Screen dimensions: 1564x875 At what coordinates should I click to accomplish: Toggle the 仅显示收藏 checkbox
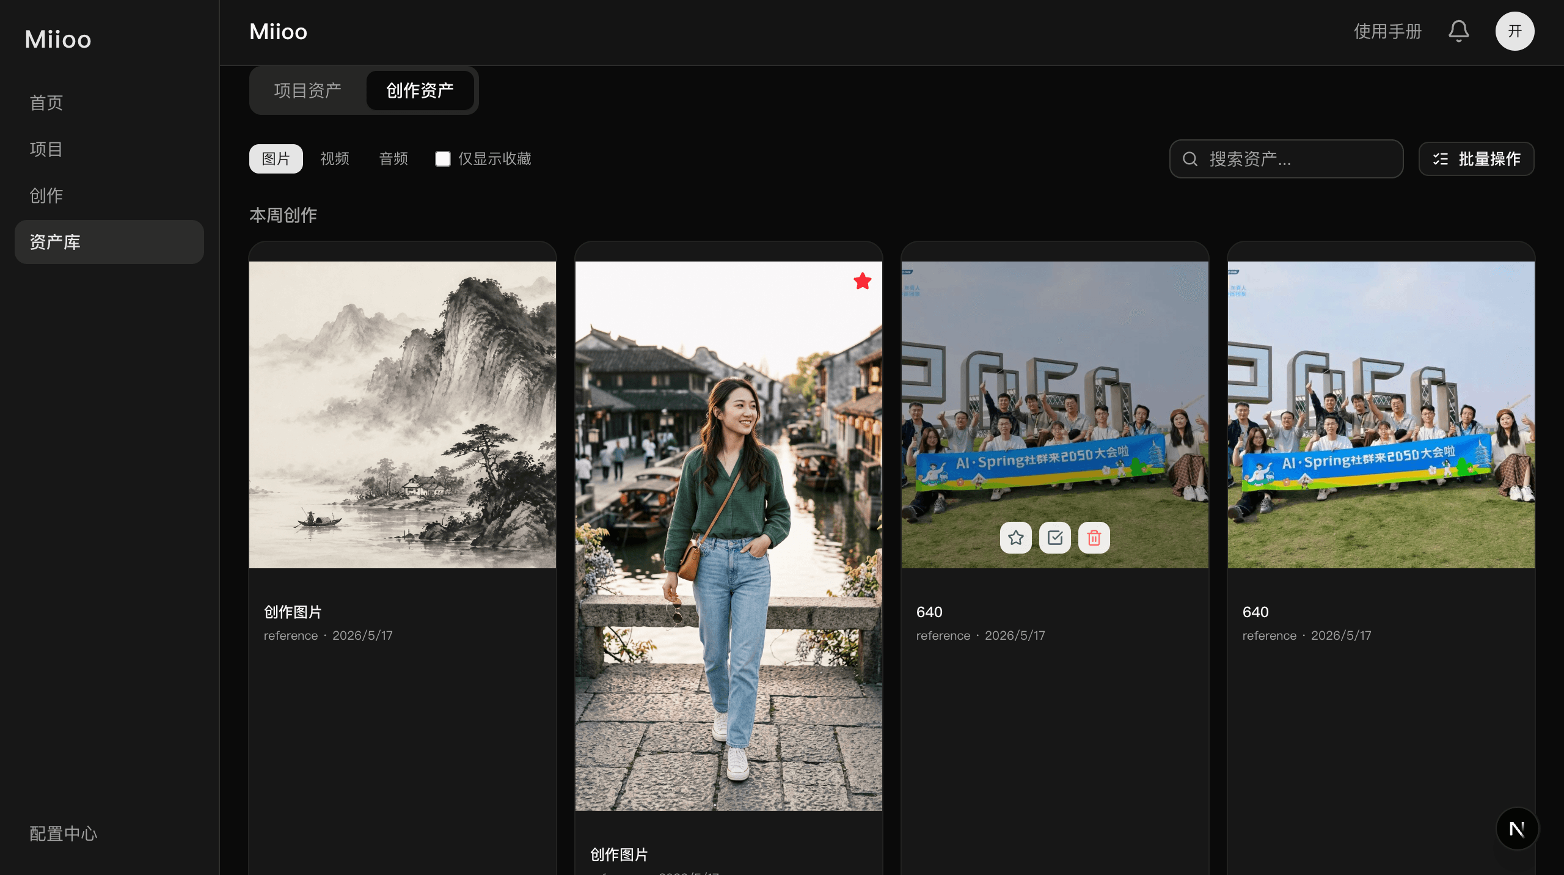click(442, 159)
